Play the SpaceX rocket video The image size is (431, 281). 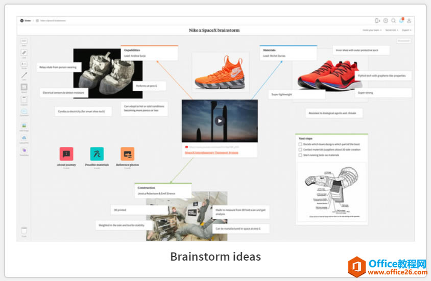pos(220,121)
